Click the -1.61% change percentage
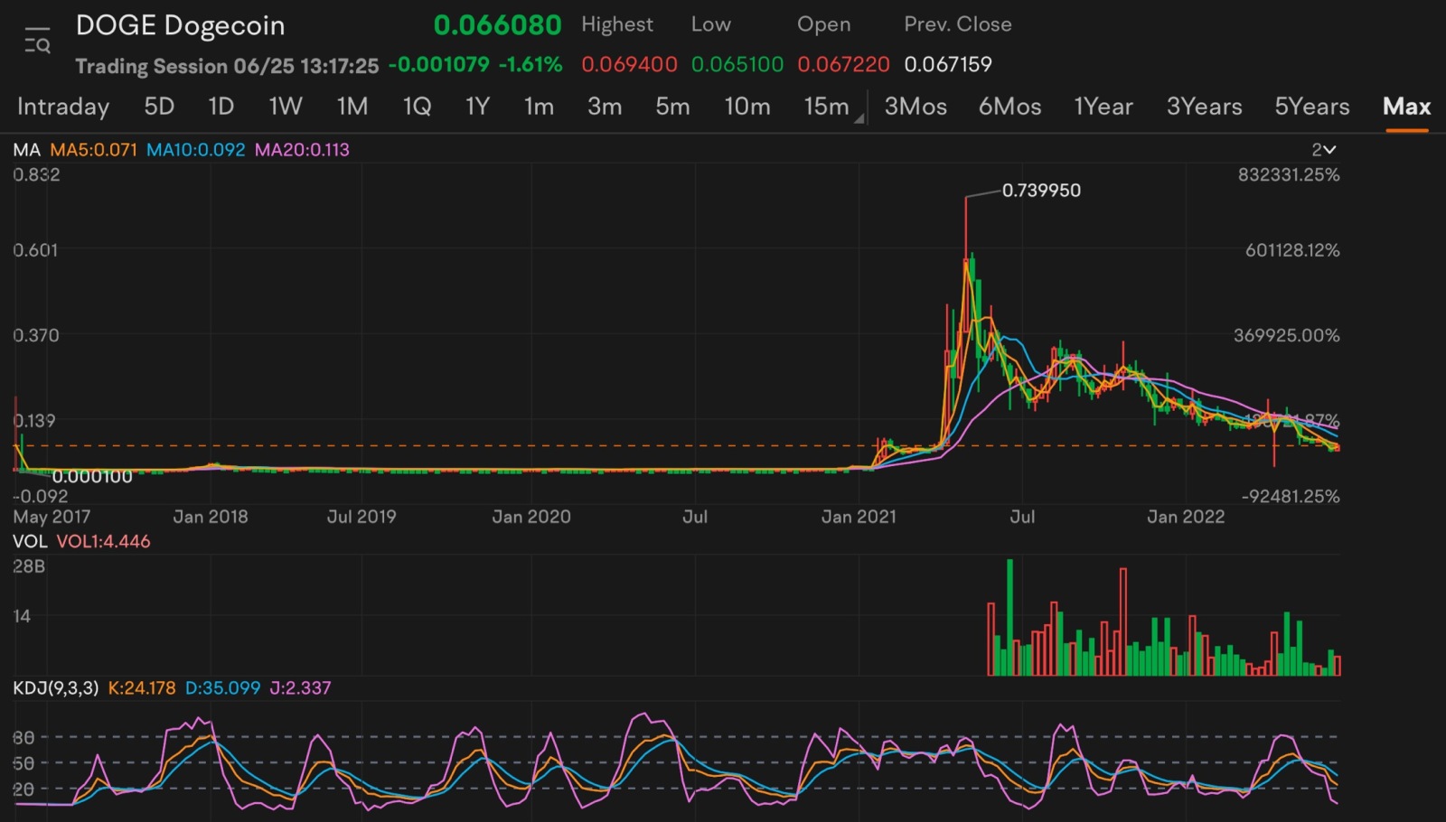 (531, 65)
